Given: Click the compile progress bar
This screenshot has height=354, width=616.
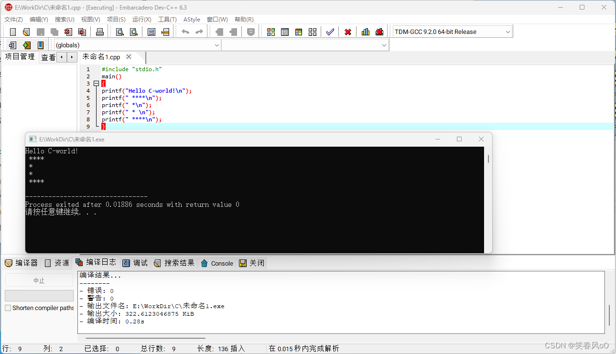Looking at the screenshot, I should coord(39,296).
